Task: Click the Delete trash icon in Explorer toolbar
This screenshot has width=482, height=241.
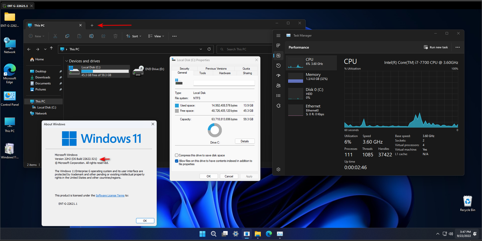Action: (116, 36)
